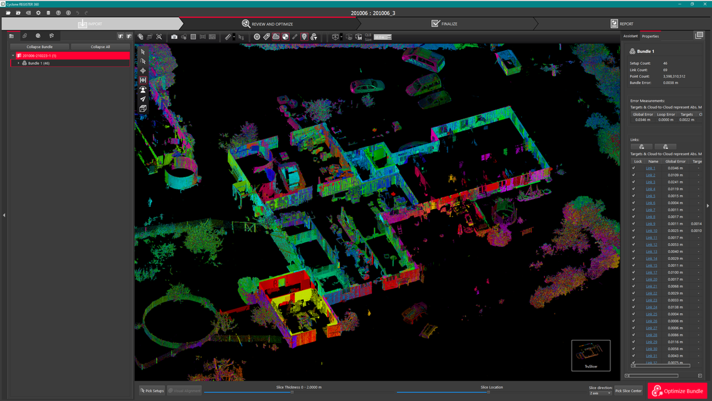Click the TruSlicer thumbnail preview

(x=591, y=355)
